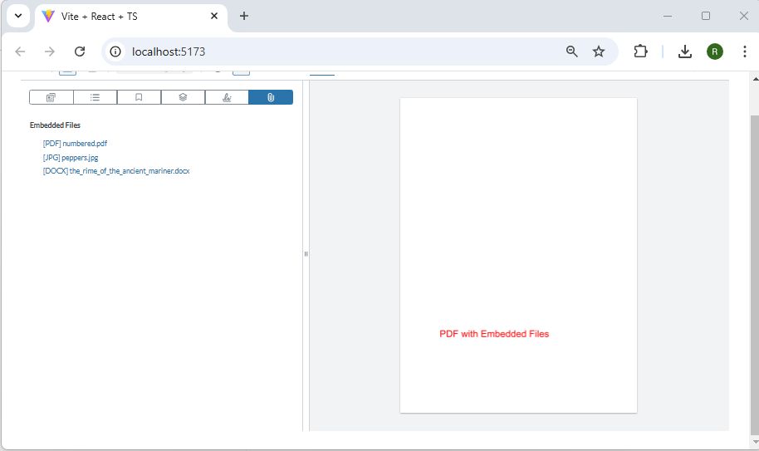The width and height of the screenshot is (759, 451).
Task: Open the R profile avatar
Action: [x=715, y=51]
